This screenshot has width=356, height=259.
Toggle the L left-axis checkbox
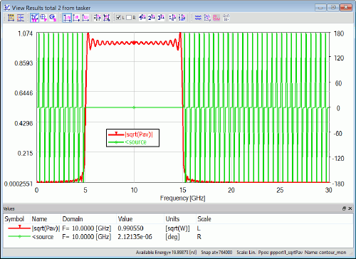click(x=119, y=18)
